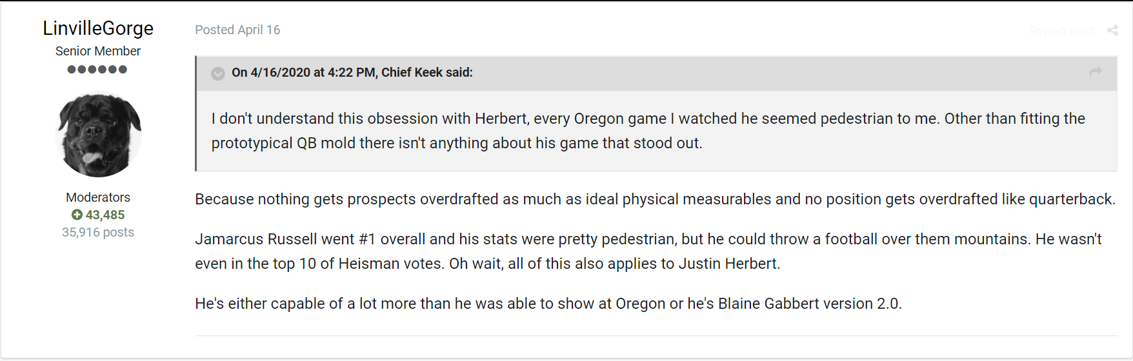The width and height of the screenshot is (1133, 361).
Task: Click the Blaine Gabbert version 2.0 sentence
Action: pyautogui.click(x=548, y=304)
